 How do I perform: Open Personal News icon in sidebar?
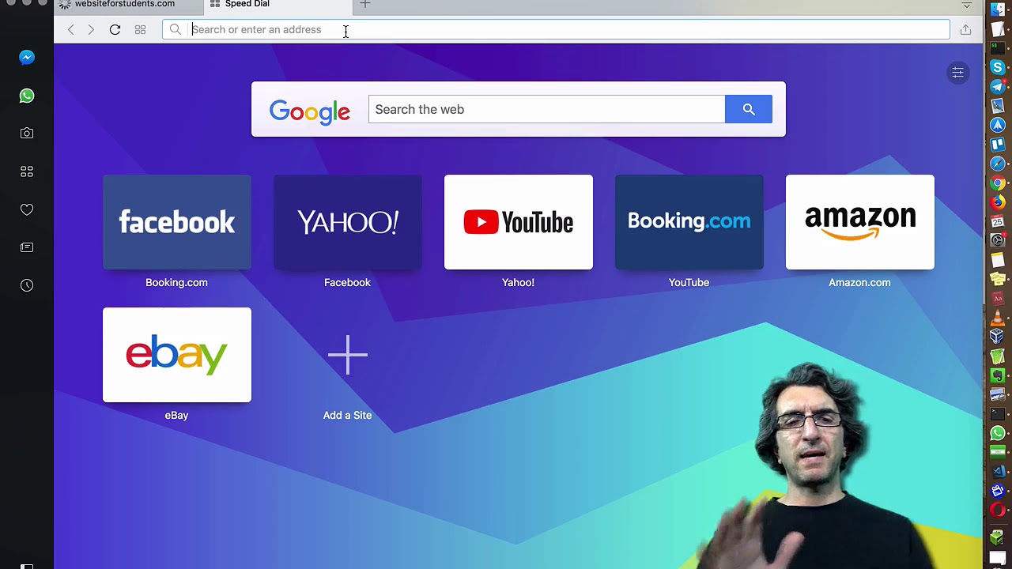(27, 247)
